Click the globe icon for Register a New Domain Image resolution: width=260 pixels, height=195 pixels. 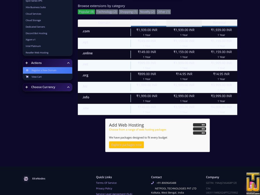pos(27,70)
